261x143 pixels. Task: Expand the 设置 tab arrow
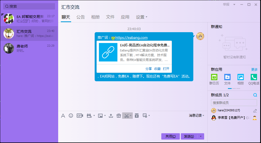[x=146, y=17]
